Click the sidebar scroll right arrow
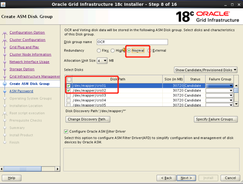 [x=58, y=169]
